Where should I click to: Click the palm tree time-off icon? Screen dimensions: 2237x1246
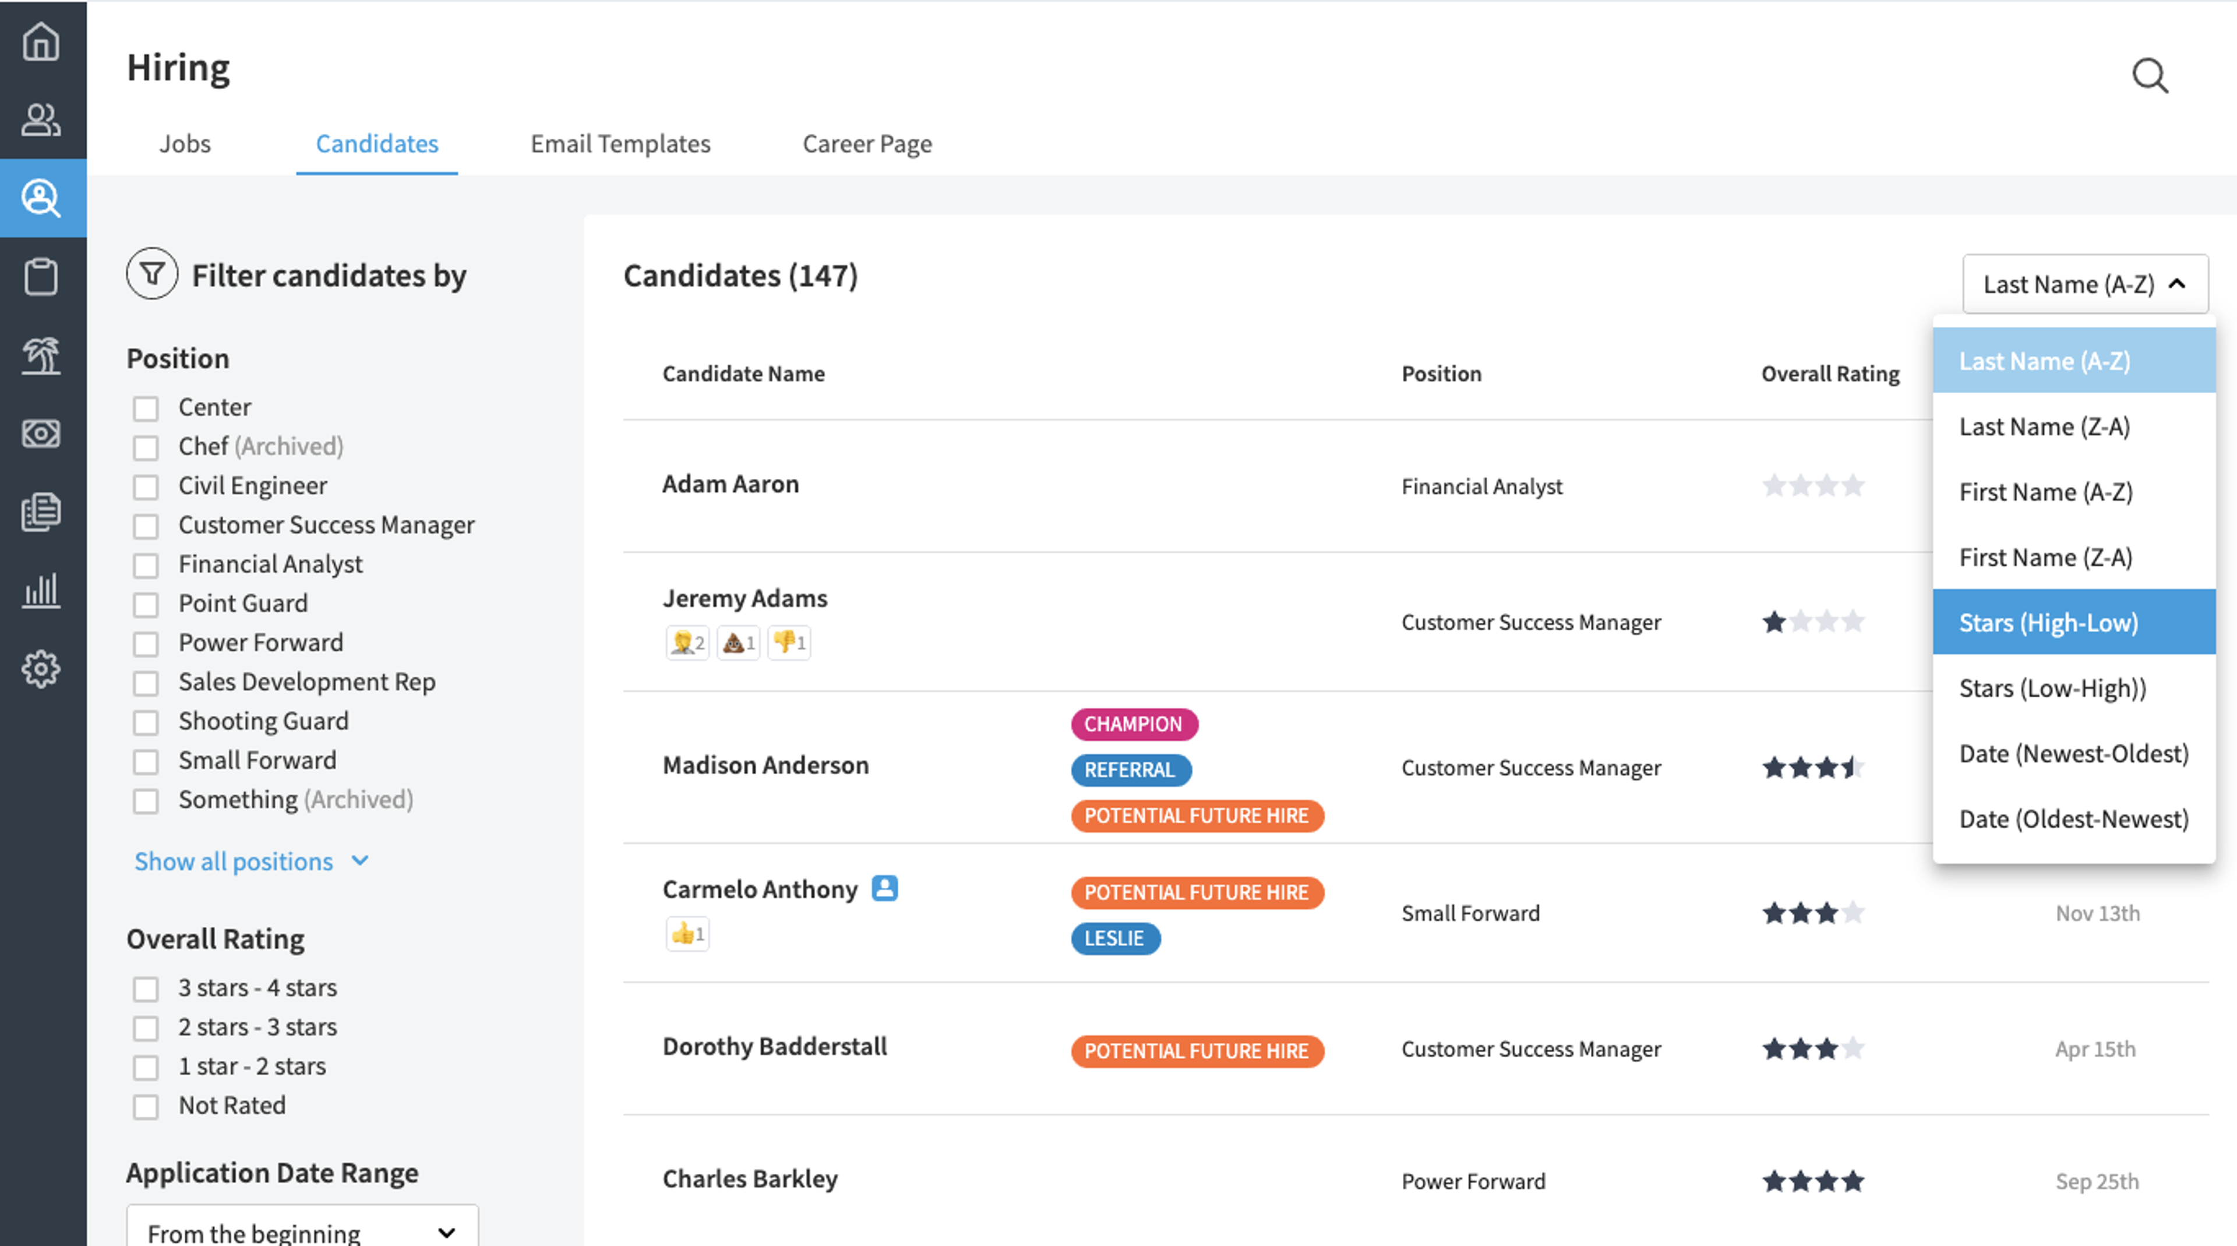[x=41, y=355]
